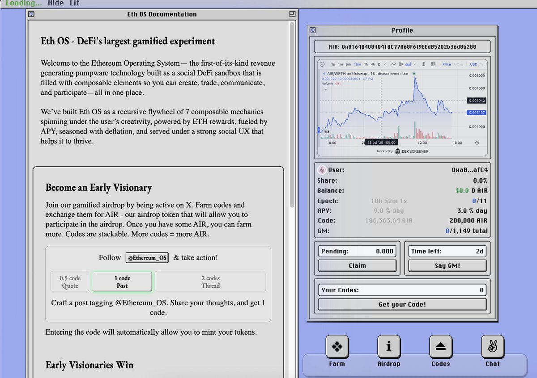Open the fx indicators icon
The image size is (537, 378).
coord(424,64)
